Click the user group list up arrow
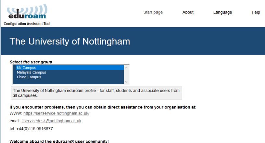Viewport: 265px width, 143px height. coord(126,68)
